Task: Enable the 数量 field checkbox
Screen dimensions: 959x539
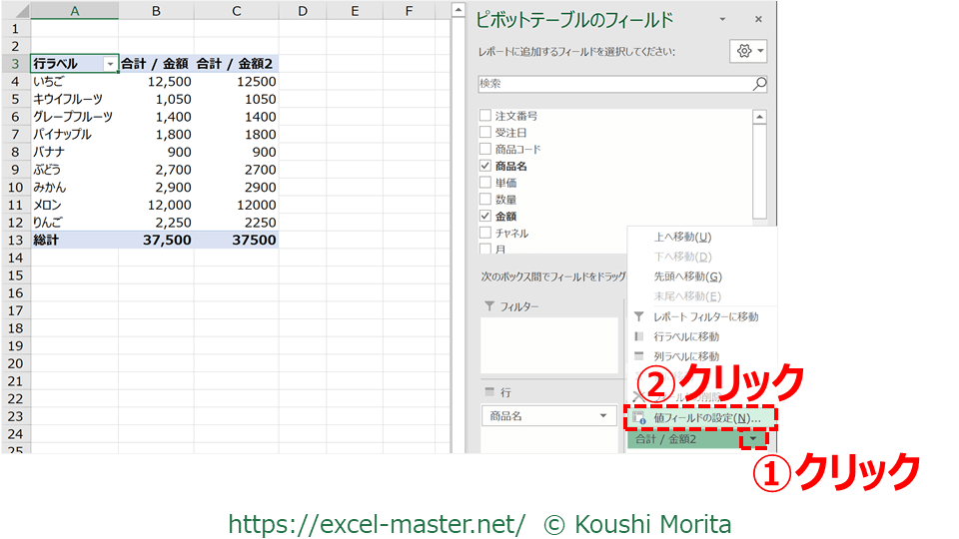Action: click(x=485, y=200)
